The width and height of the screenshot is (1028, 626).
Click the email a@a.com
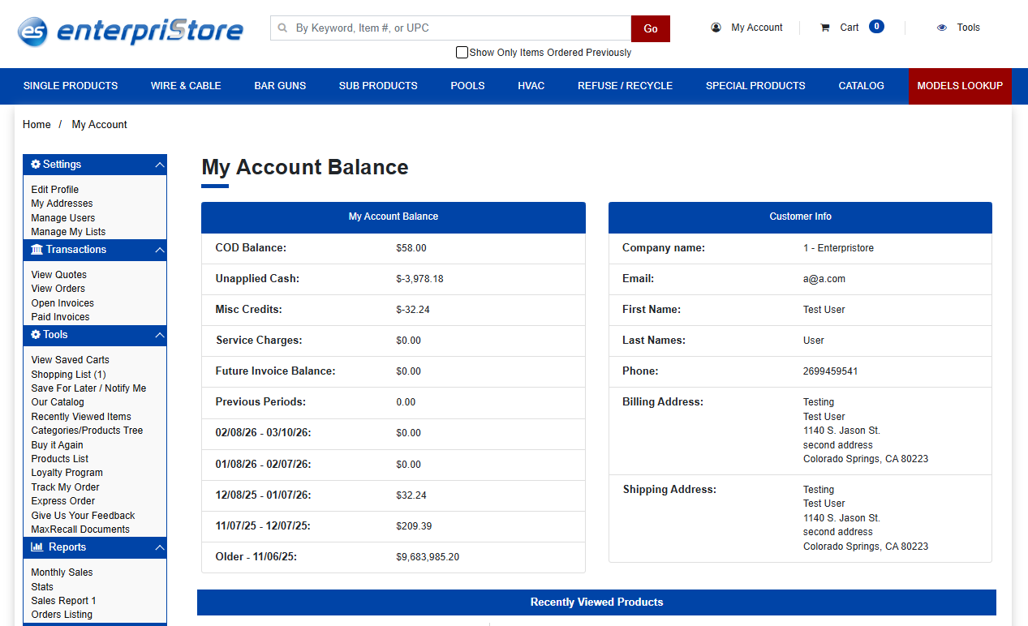point(824,279)
